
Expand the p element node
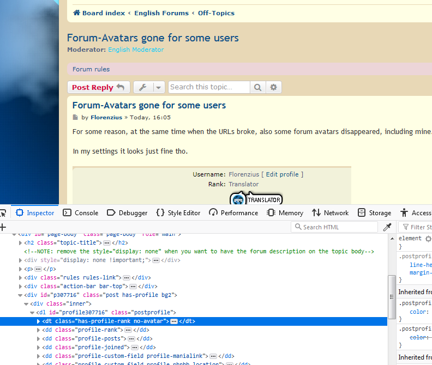pos(20,269)
